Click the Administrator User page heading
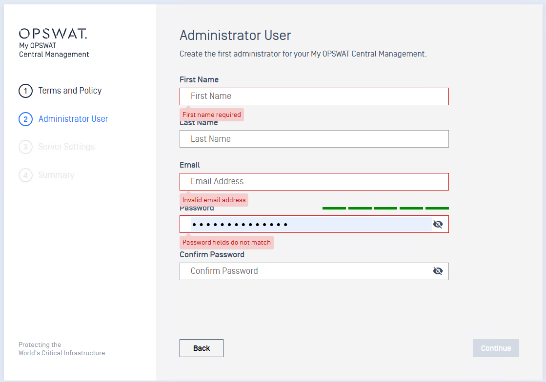 [235, 36]
